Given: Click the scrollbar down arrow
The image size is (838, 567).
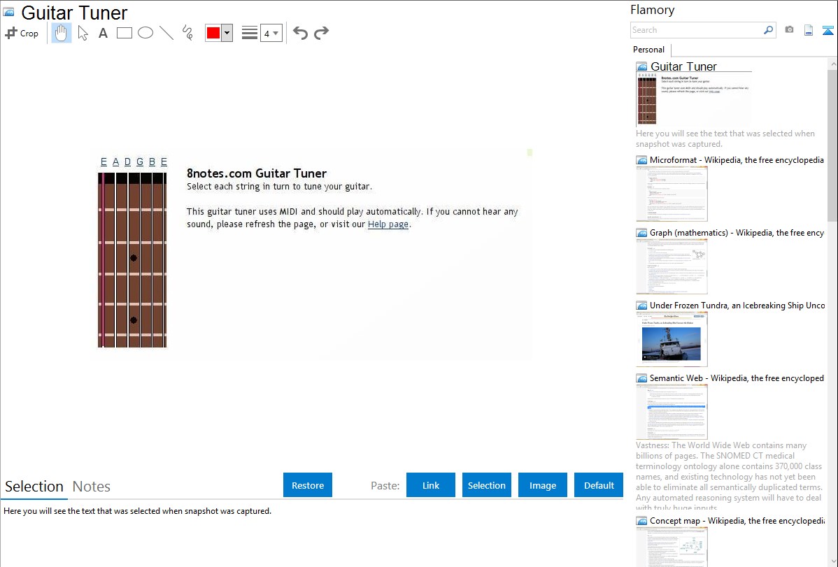Looking at the screenshot, I should coord(832,561).
